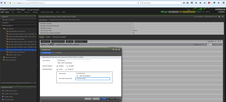Click the Edit User button
The height and width of the screenshot is (102, 226).
click(x=69, y=41)
